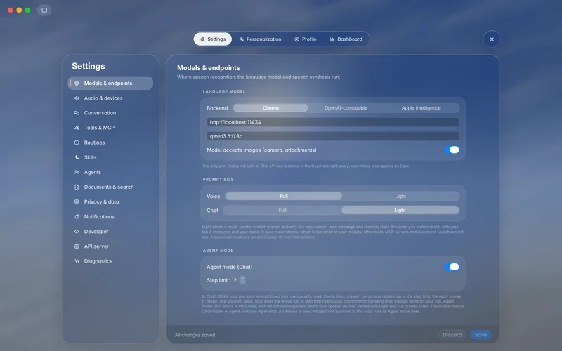Set Chat prompt size to Light
Image resolution: width=562 pixels, height=351 pixels.
400,210
